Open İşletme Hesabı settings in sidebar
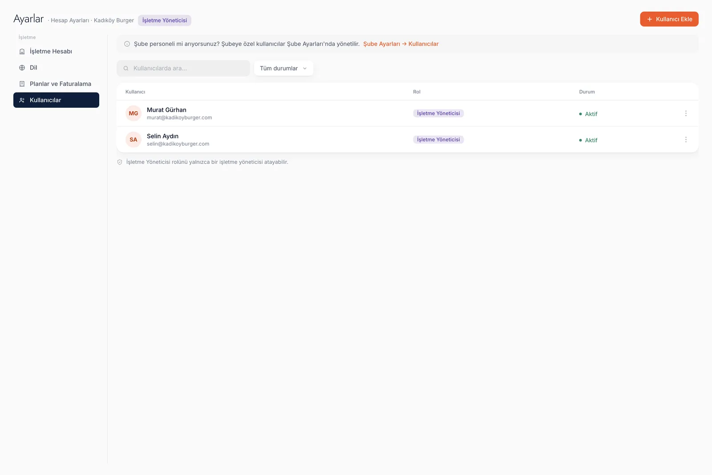Viewport: 712px width, 475px height. 56,51
